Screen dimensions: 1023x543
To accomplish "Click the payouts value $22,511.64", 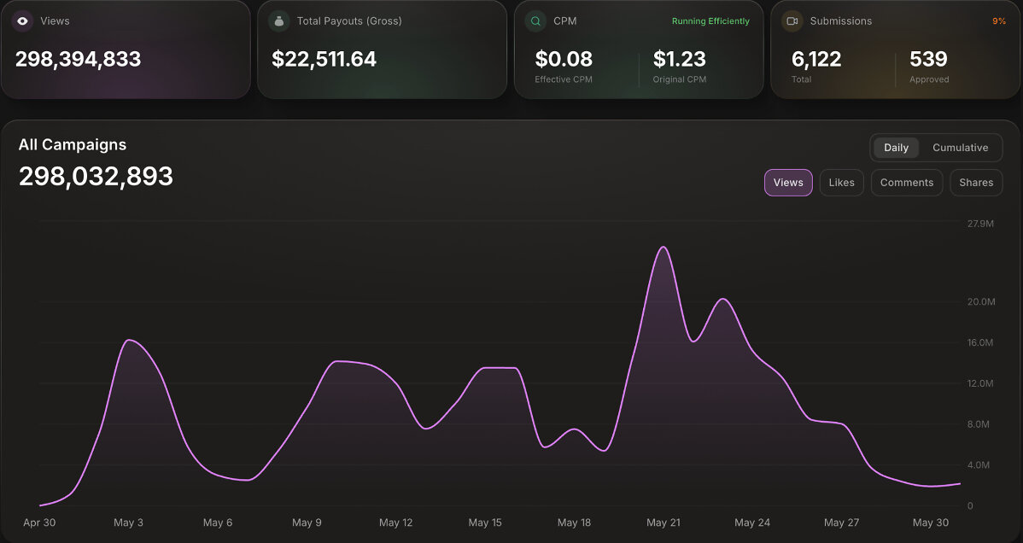I will pos(324,59).
